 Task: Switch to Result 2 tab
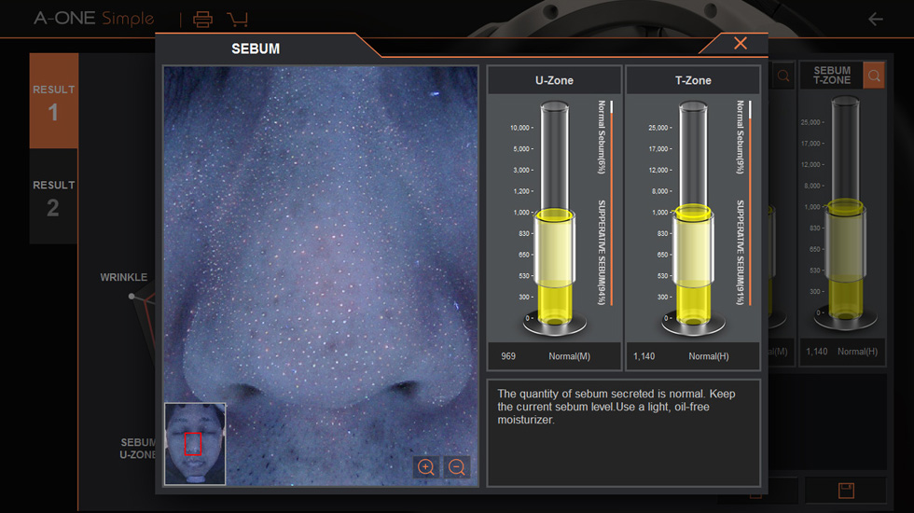point(53,198)
